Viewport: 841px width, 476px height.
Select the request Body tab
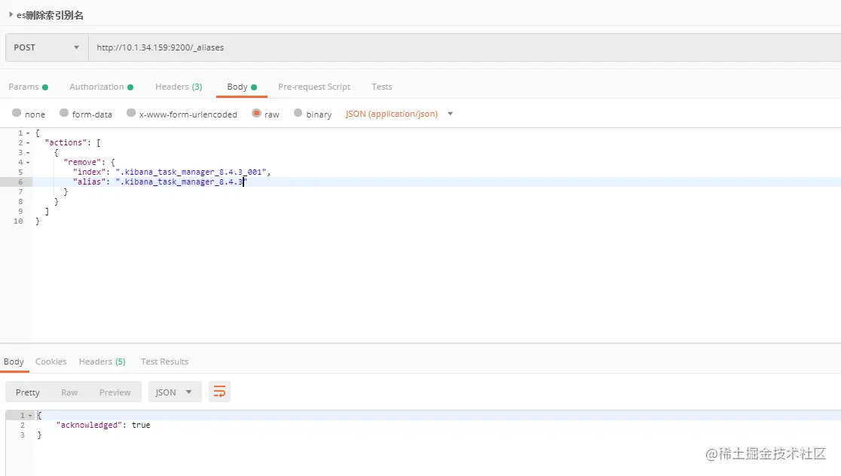pyautogui.click(x=242, y=87)
